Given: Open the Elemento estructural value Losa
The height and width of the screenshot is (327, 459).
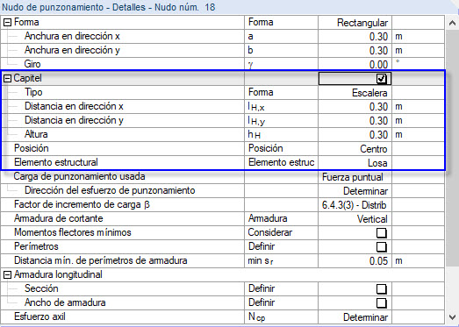Looking at the screenshot, I should click(x=355, y=163).
